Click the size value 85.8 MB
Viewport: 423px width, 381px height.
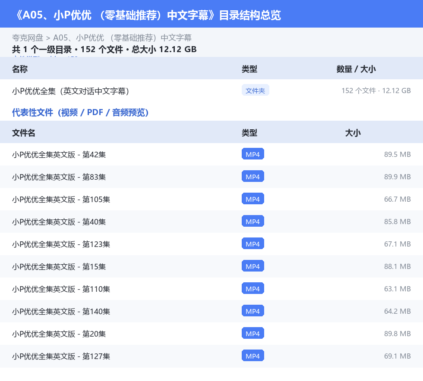coord(398,222)
